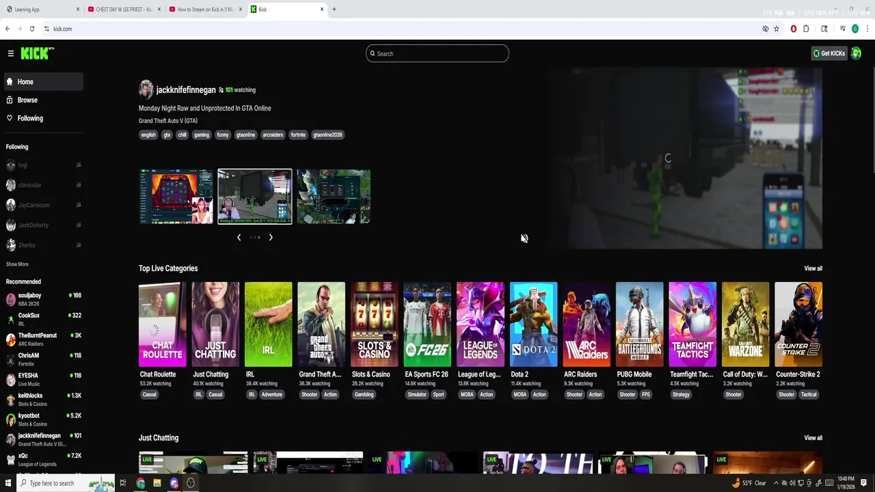Open Just Chatting category card
This screenshot has width=875, height=492.
point(215,325)
